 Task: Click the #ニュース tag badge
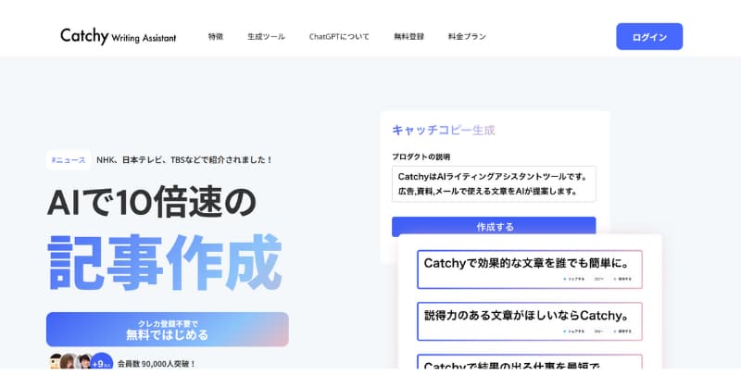[69, 159]
